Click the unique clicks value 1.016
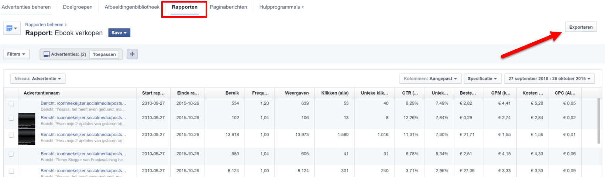This screenshot has height=177, width=605. tap(383, 135)
